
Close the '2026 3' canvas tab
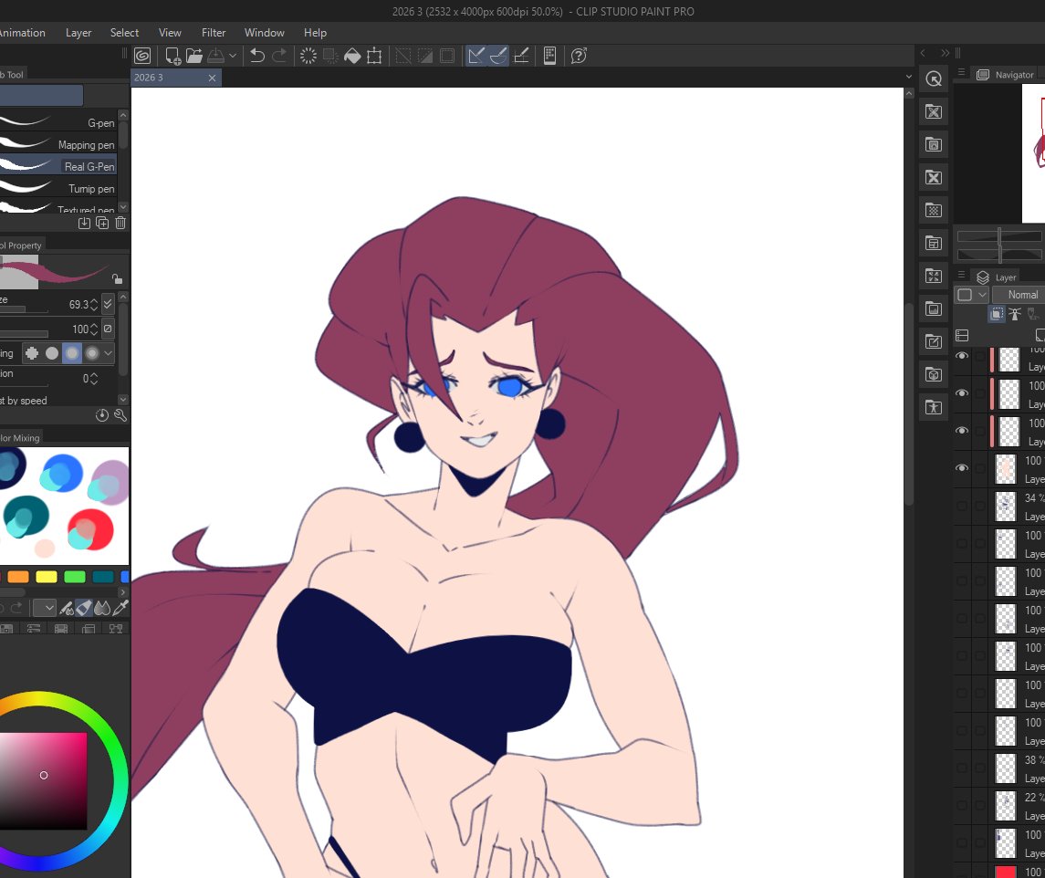click(x=212, y=78)
